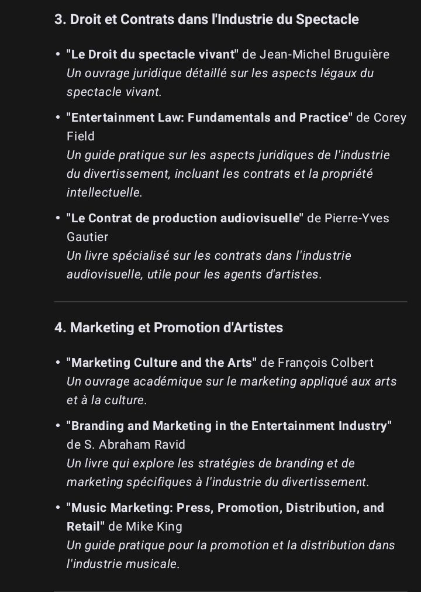The image size is (421, 592).
Task: Click the bold title "Le Droit du spectacle vivant"
Action: tap(153, 54)
